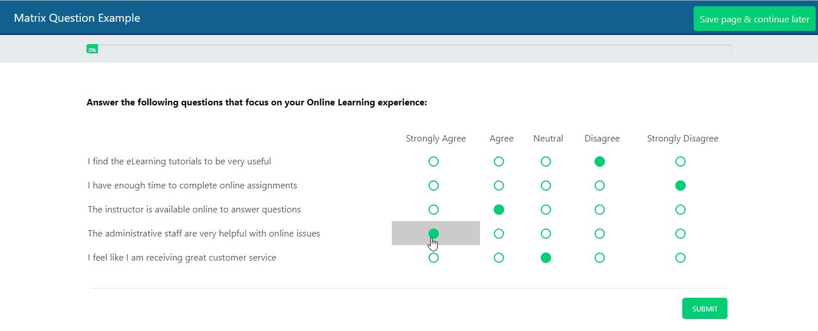
Task: Choose Neutral for administrative staff helpfulness
Action: (546, 233)
